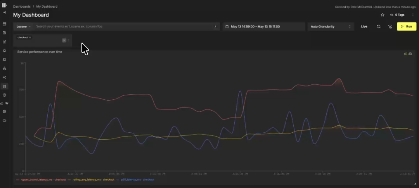Switch the chart to bar display icon
This screenshot has height=188, width=419.
click(410, 53)
